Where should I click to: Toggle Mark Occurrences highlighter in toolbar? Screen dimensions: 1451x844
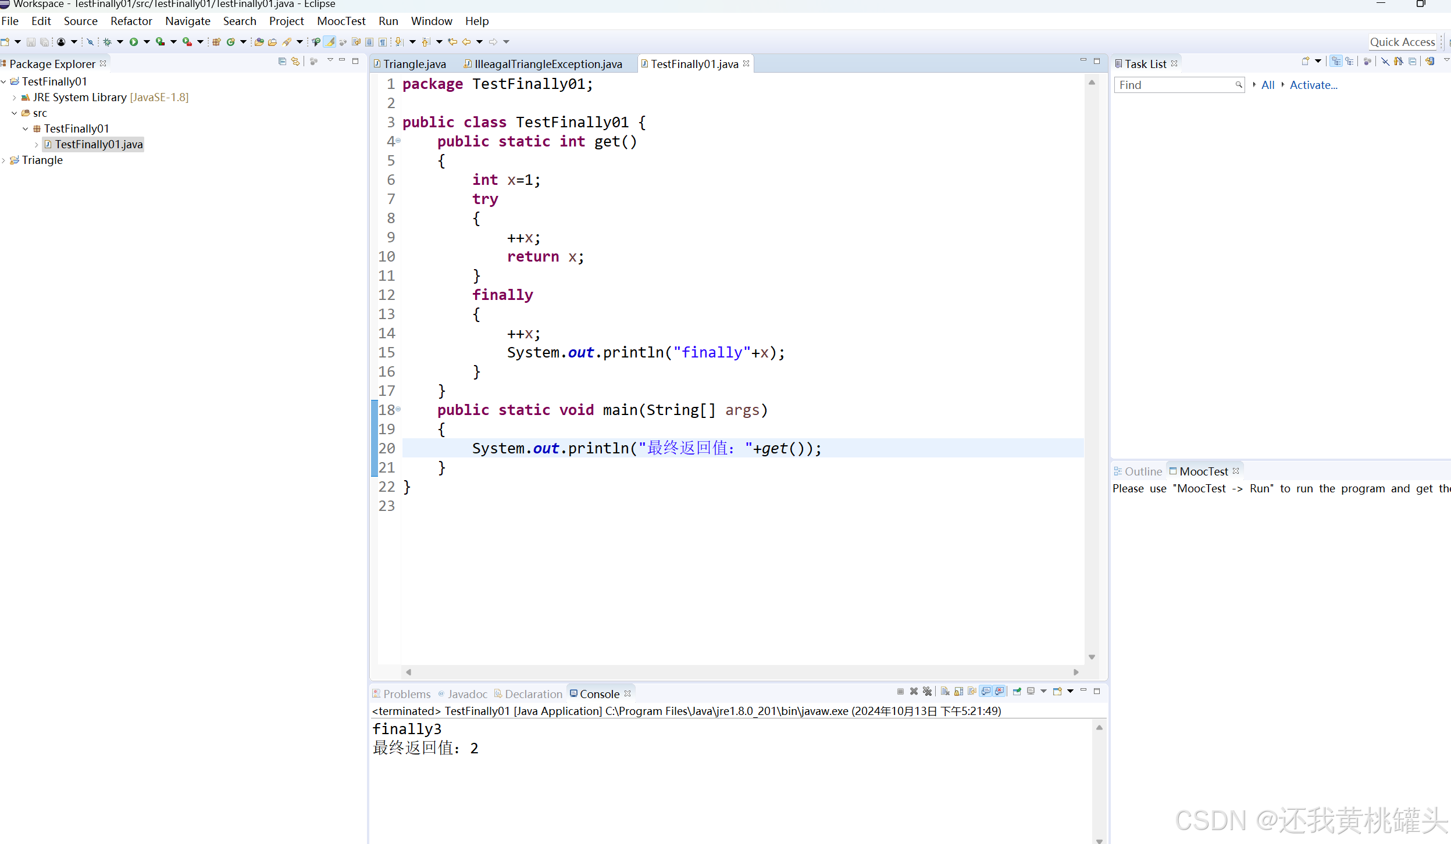click(x=330, y=42)
